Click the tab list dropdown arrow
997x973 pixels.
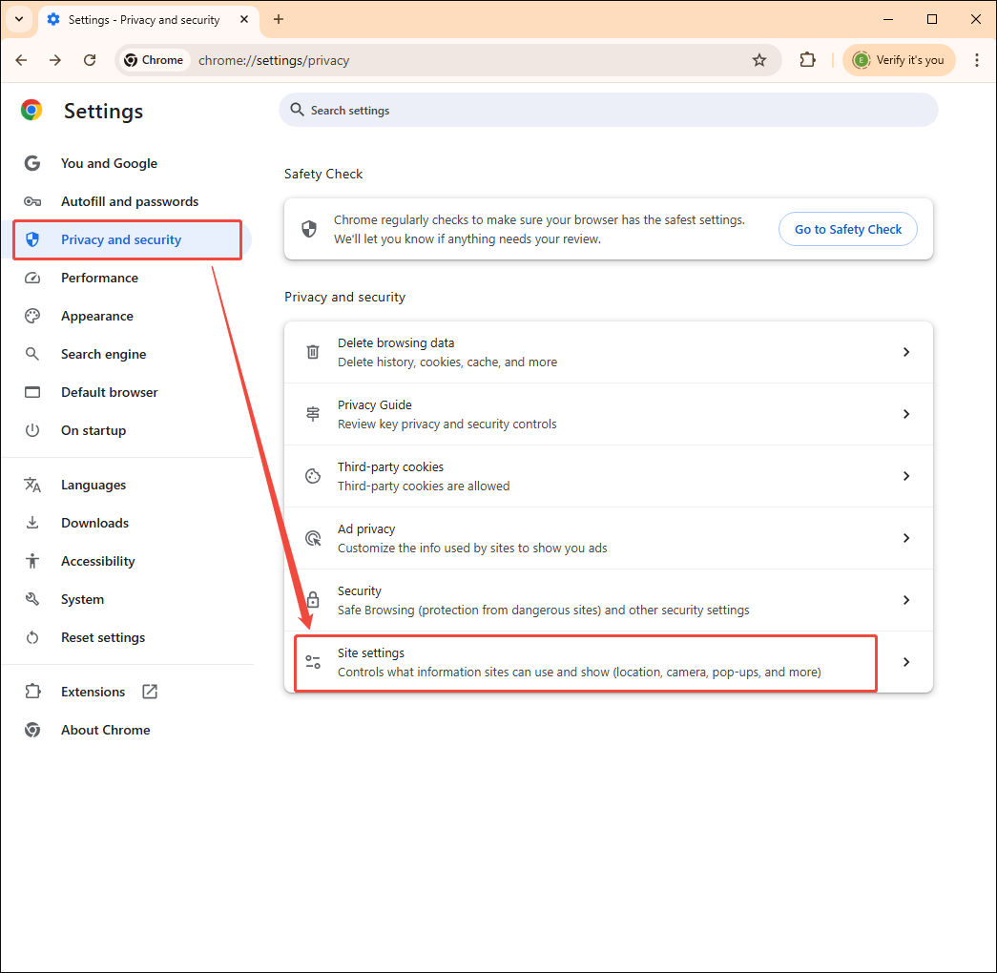click(x=18, y=19)
